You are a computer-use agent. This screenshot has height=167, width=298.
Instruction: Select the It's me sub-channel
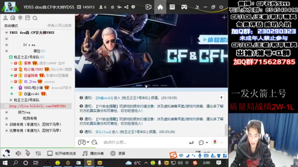tap(29, 45)
